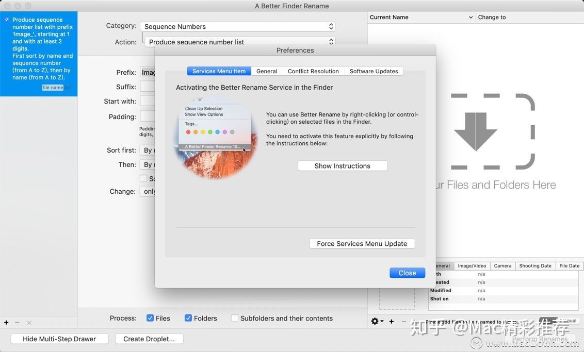Click the Suffix input field
The height and width of the screenshot is (352, 584).
(148, 87)
